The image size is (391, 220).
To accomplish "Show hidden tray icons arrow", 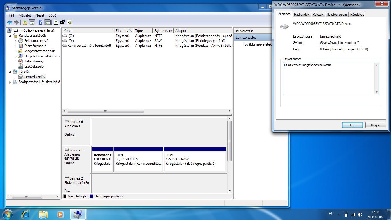I will coord(339,214).
